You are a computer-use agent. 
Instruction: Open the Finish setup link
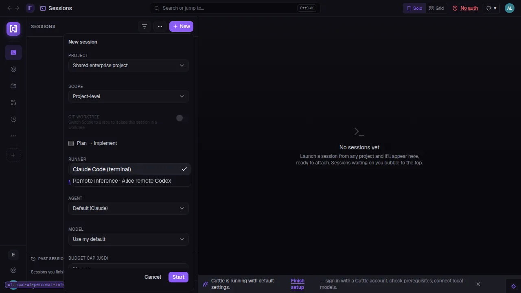coord(298,284)
